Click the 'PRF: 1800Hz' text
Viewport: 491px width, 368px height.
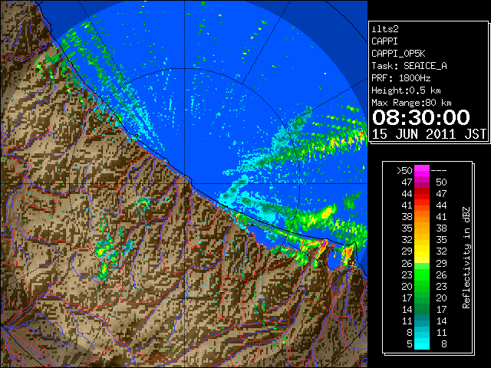tap(401, 78)
